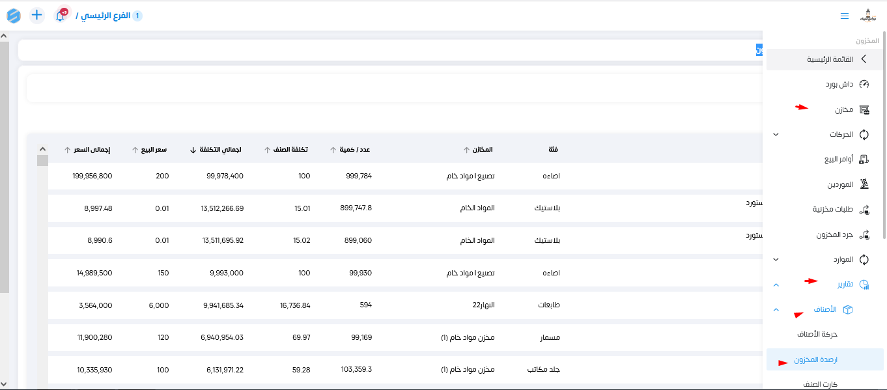Viewport: 887px width, 390px height.
Task: Sort table by سعر البيع column
Action: (x=150, y=149)
